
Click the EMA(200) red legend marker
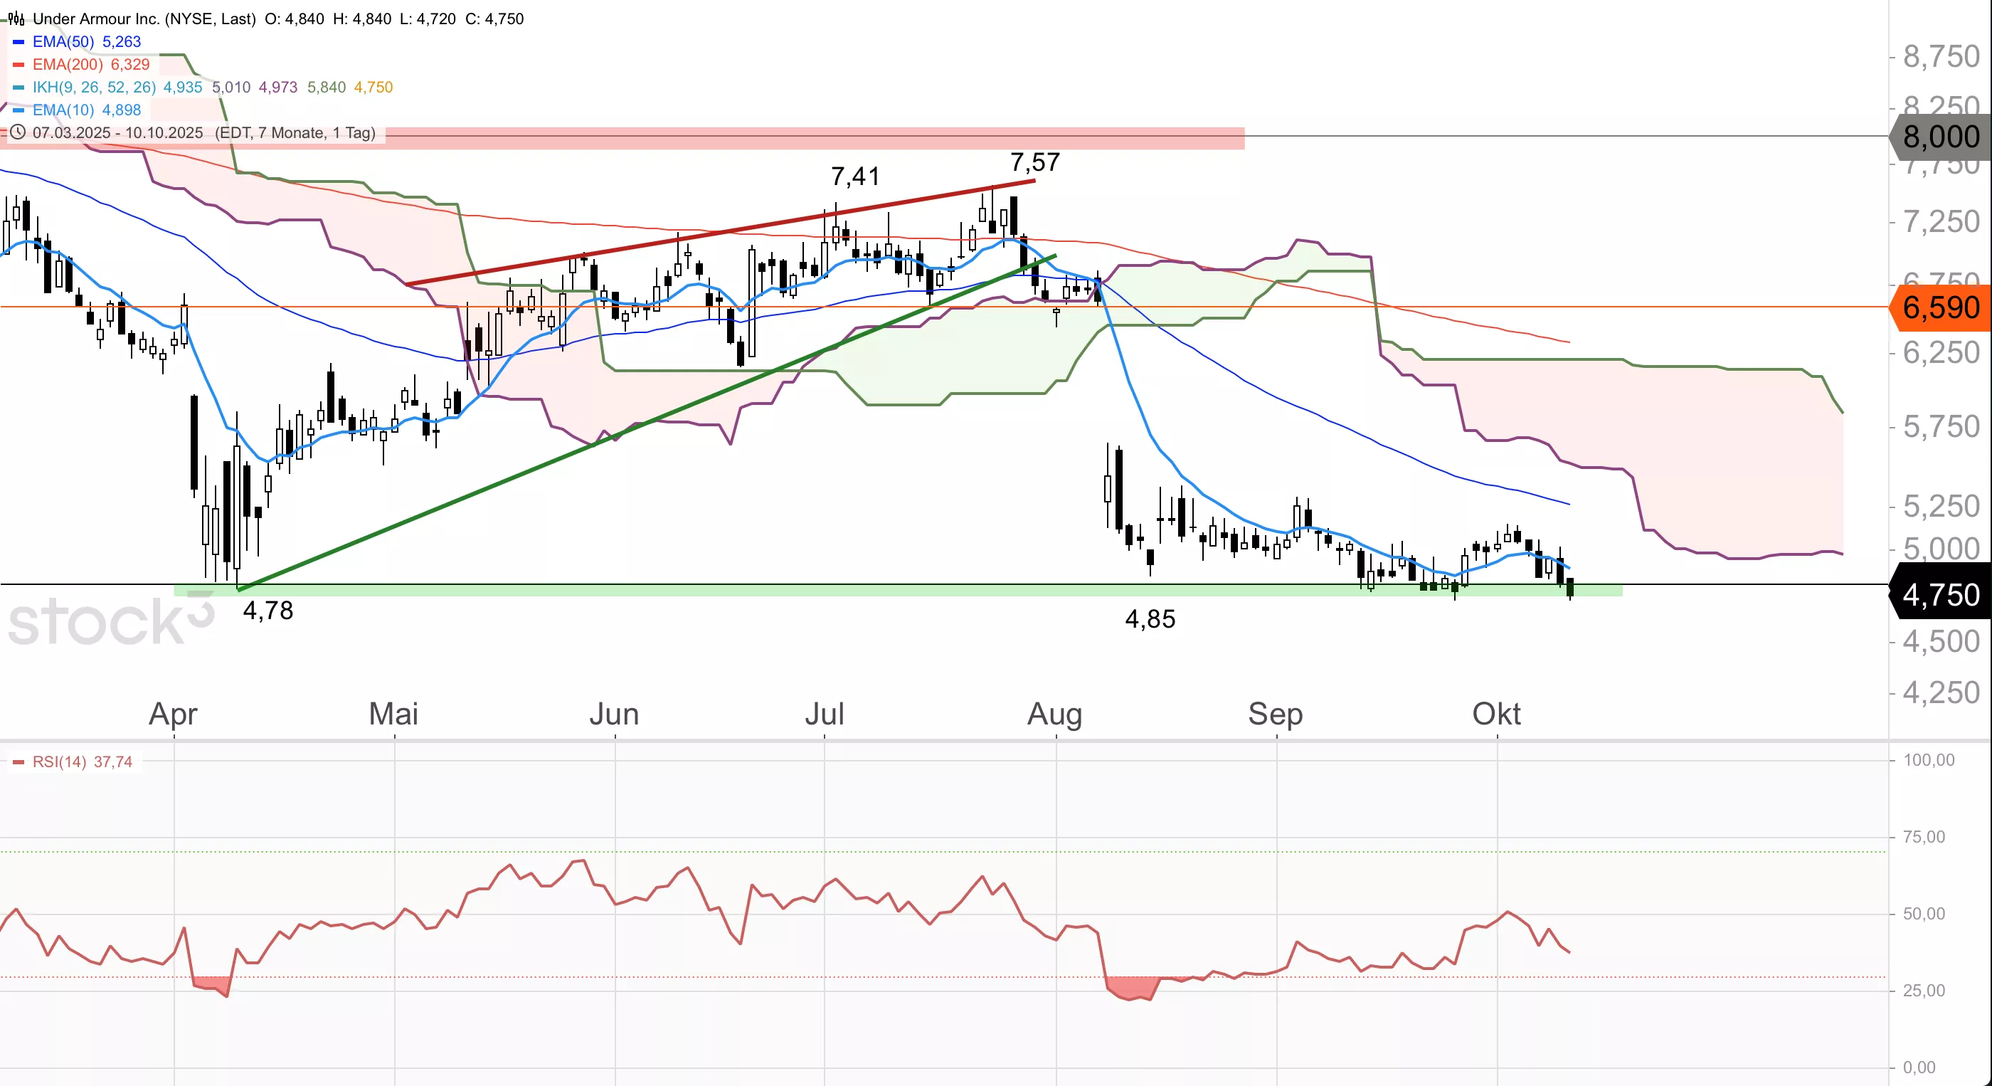18,64
